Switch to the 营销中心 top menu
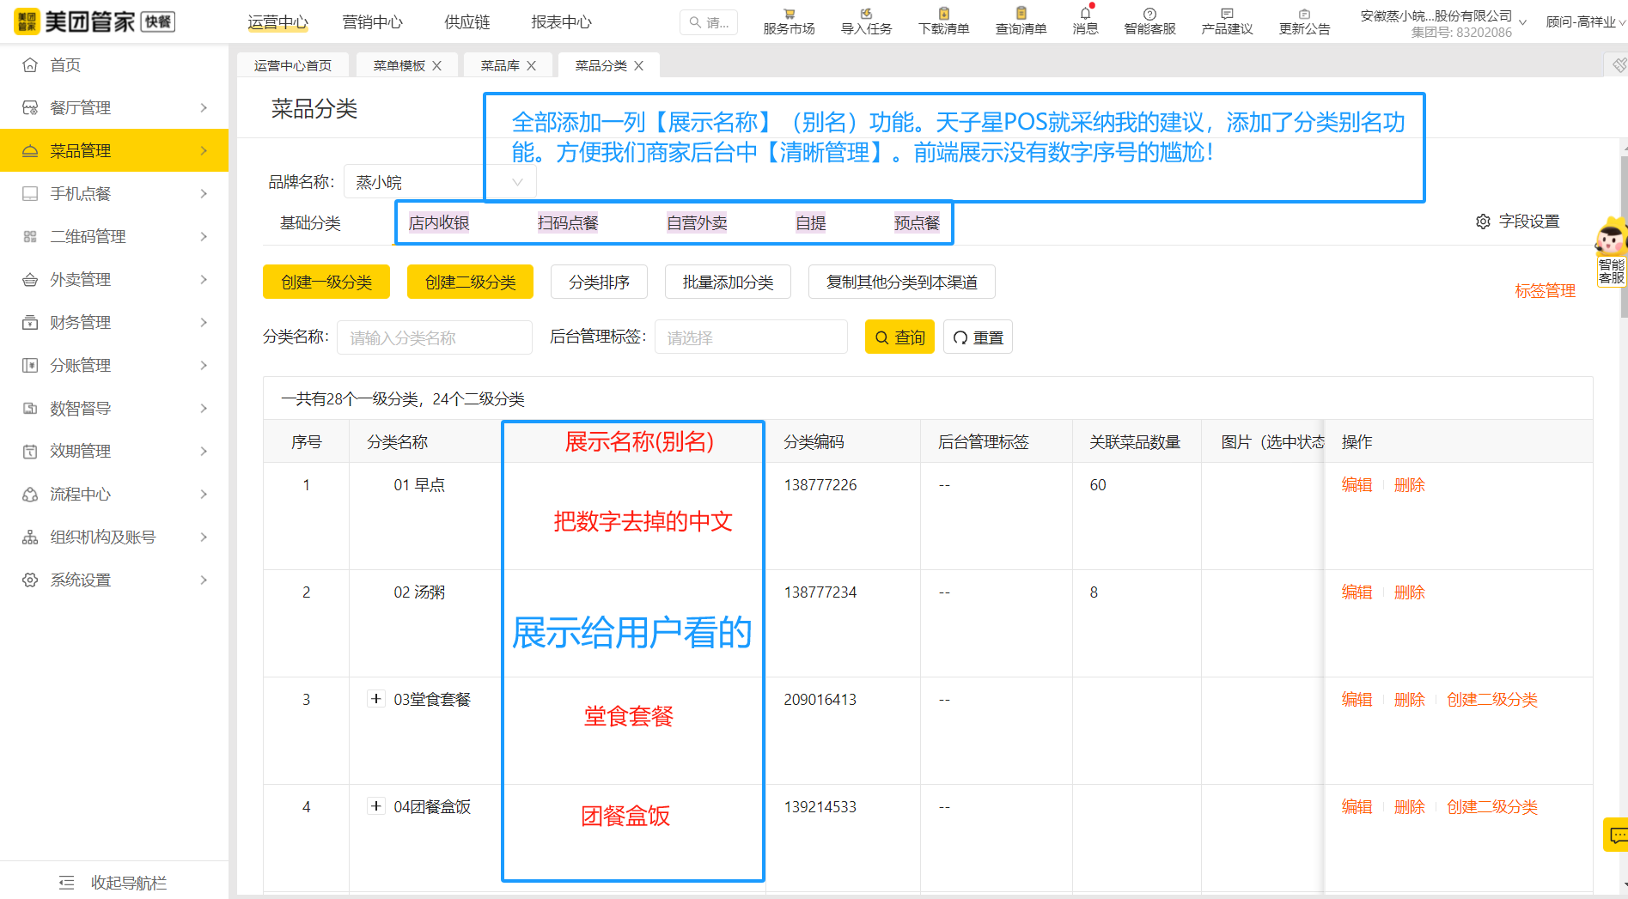This screenshot has height=899, width=1628. coord(372,22)
